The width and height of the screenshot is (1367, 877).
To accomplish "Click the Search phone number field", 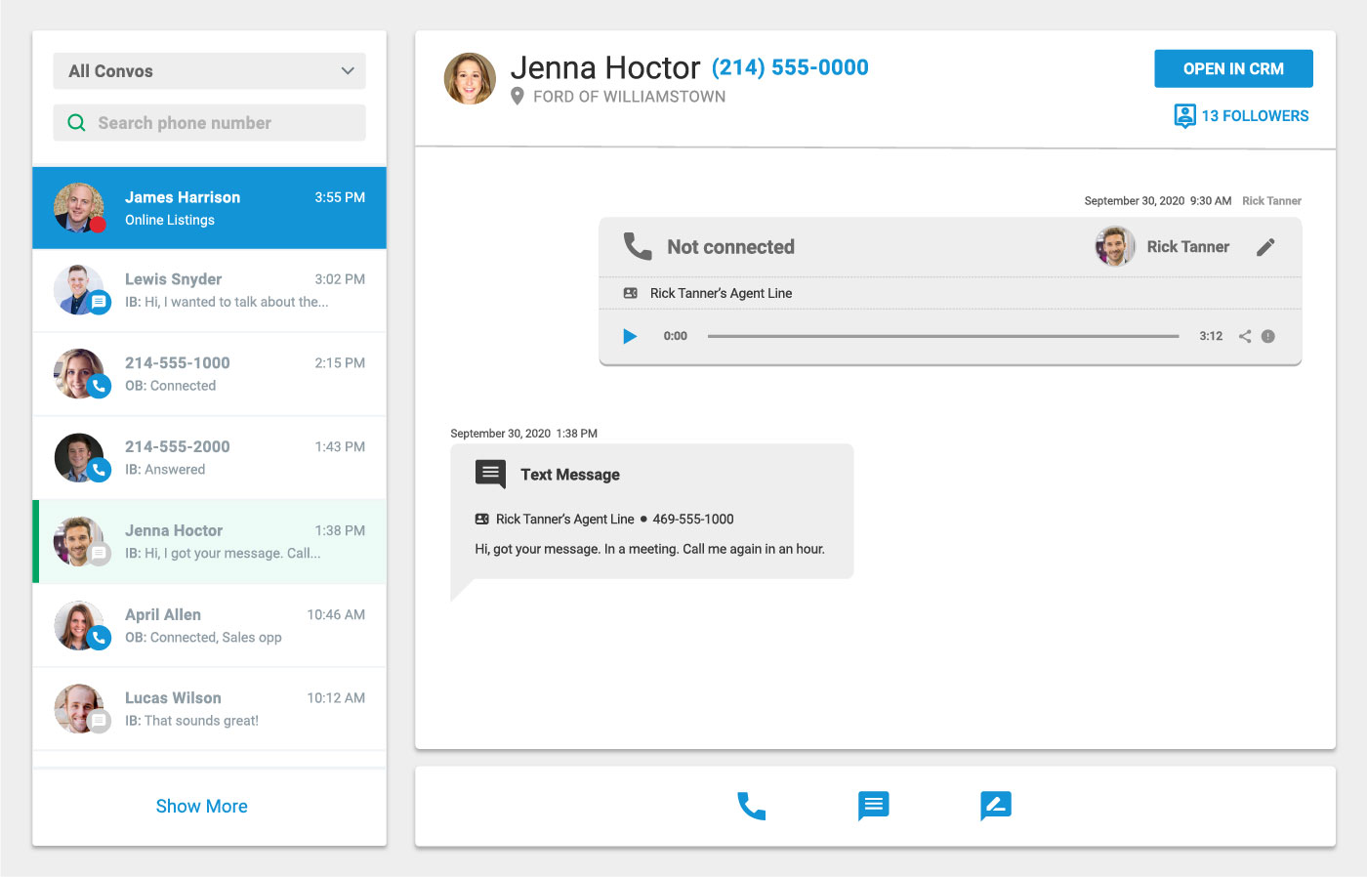I will tap(209, 123).
